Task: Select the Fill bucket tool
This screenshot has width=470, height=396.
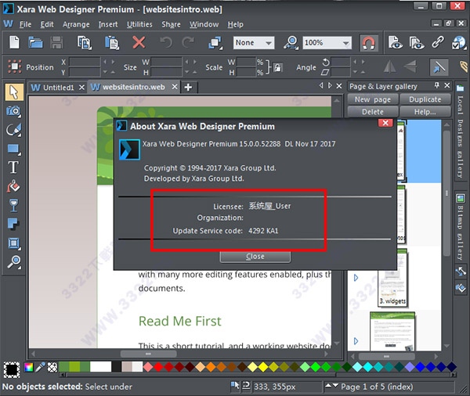Action: pyautogui.click(x=13, y=186)
